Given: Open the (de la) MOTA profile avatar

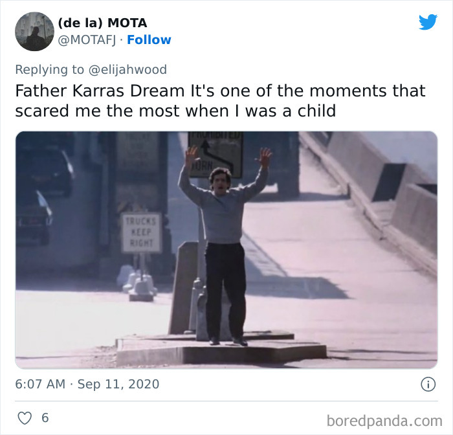Looking at the screenshot, I should pos(34,32).
